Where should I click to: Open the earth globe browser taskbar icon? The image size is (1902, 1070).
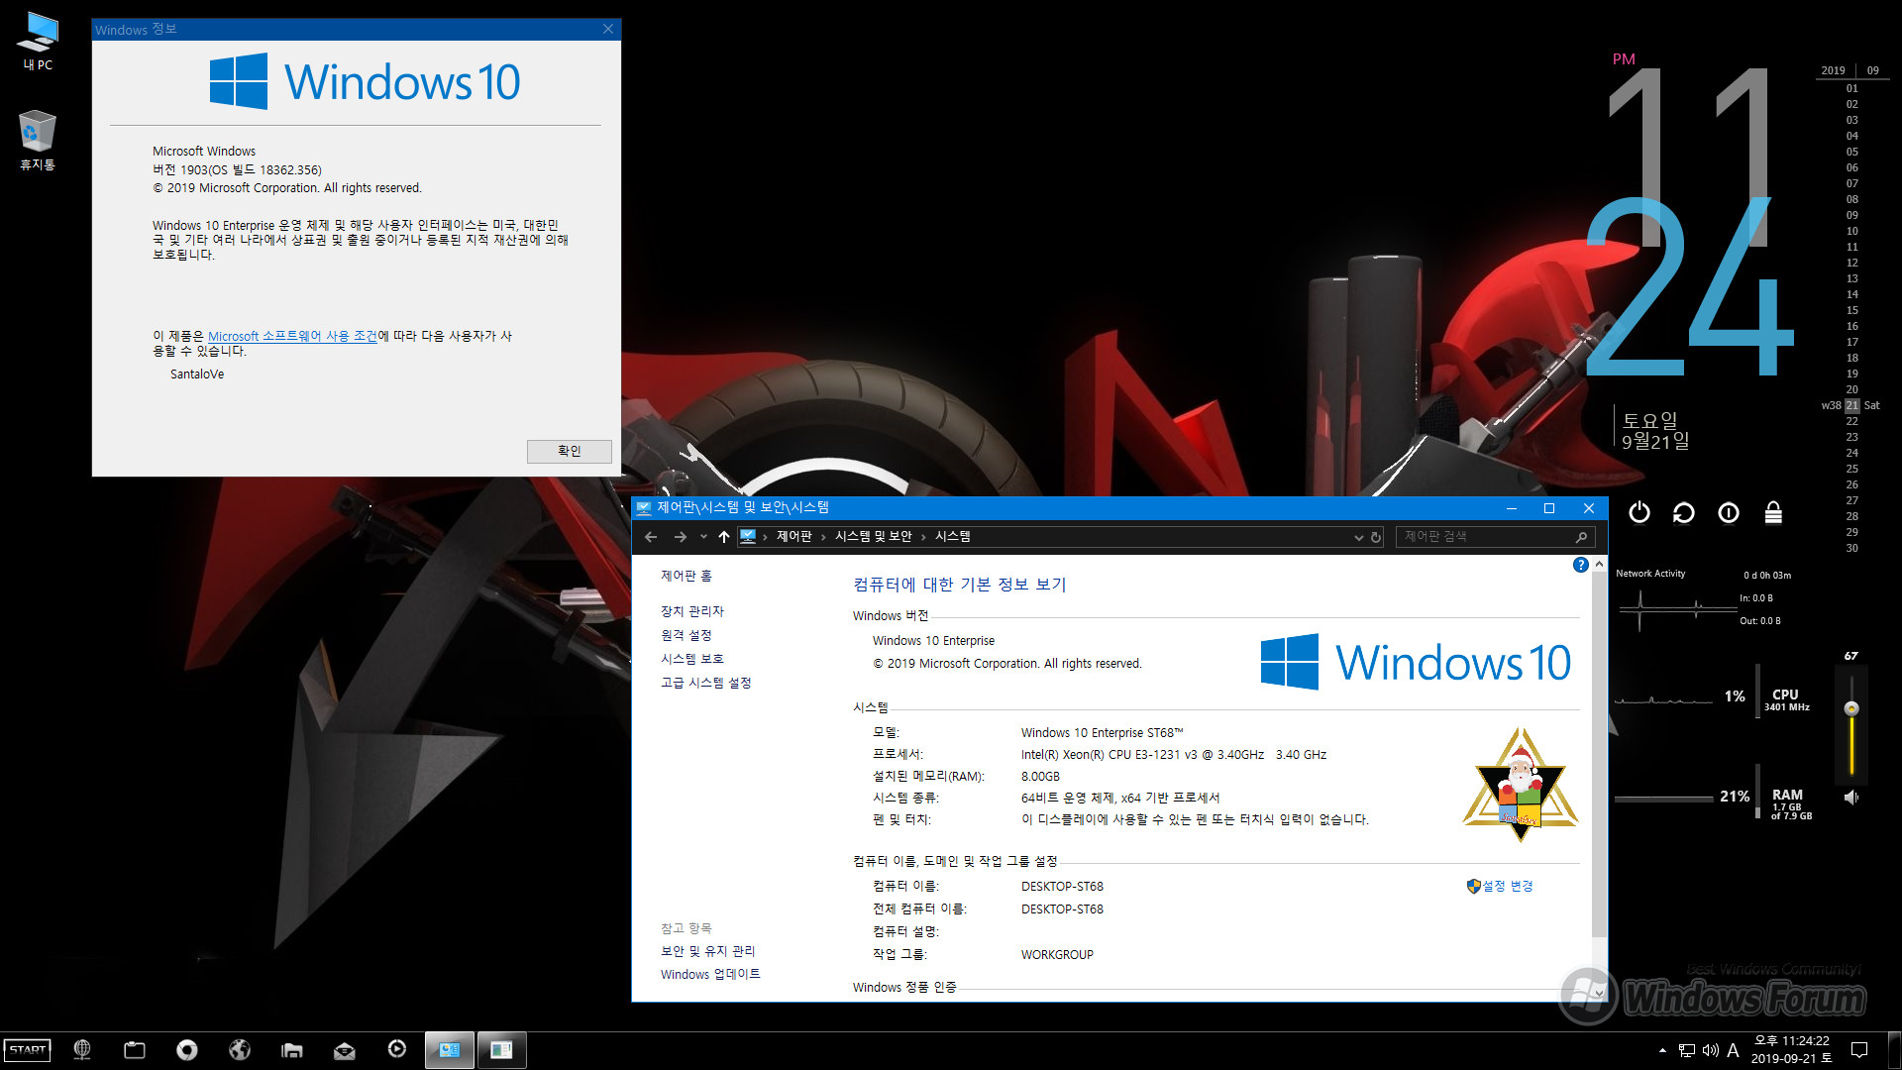[240, 1050]
